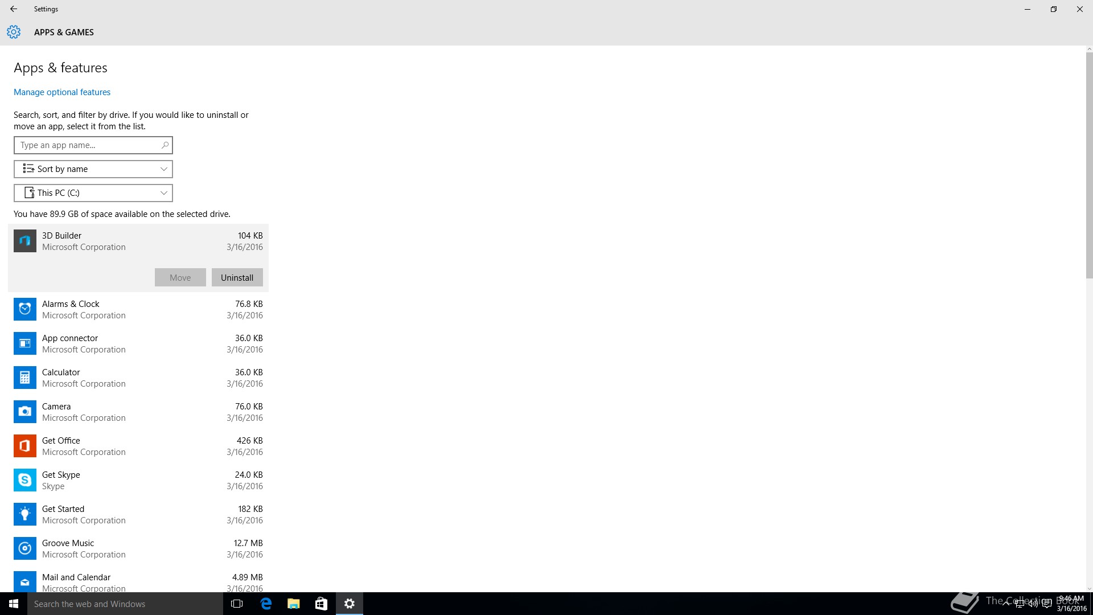Click Manage optional features link
This screenshot has height=615, width=1093.
[x=62, y=92]
